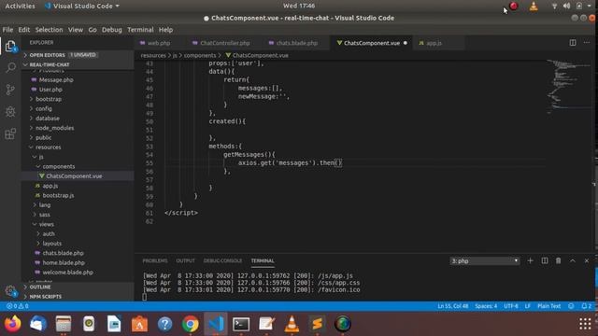Launch Firefox from the dock

(x=12, y=324)
